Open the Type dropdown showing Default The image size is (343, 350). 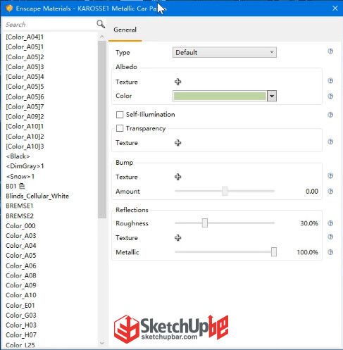(x=225, y=52)
